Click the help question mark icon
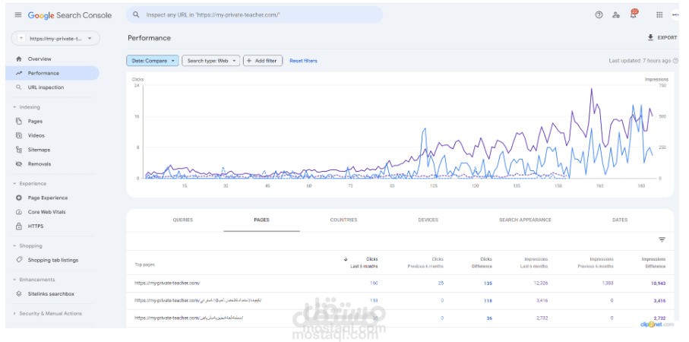This screenshot has height=342, width=689. click(599, 14)
